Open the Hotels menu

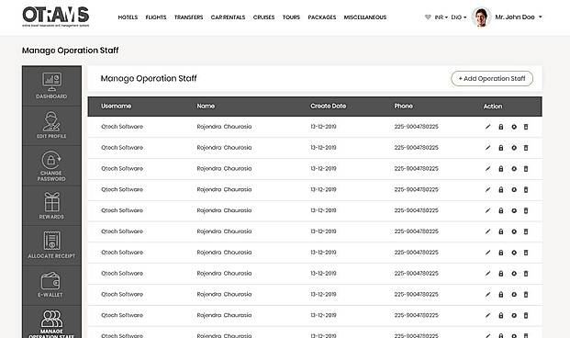click(128, 17)
